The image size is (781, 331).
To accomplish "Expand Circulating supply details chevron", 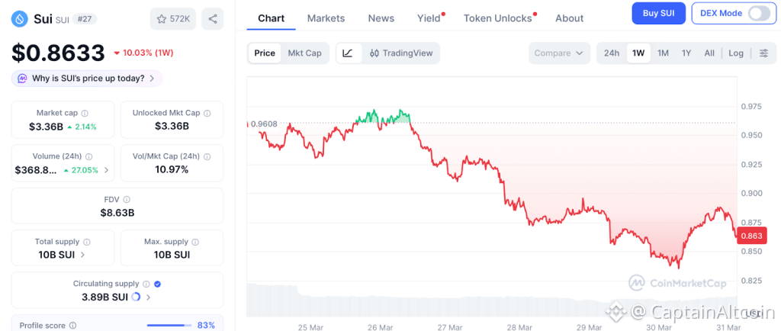I will tap(148, 297).
